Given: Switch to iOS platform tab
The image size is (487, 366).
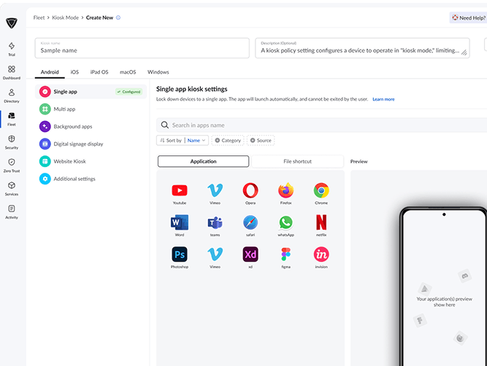Looking at the screenshot, I should pos(74,72).
